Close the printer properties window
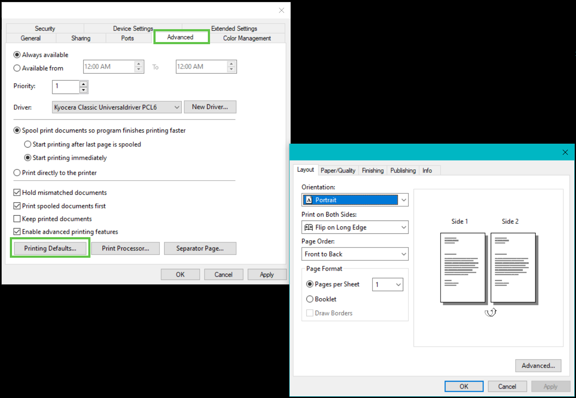 point(281,10)
